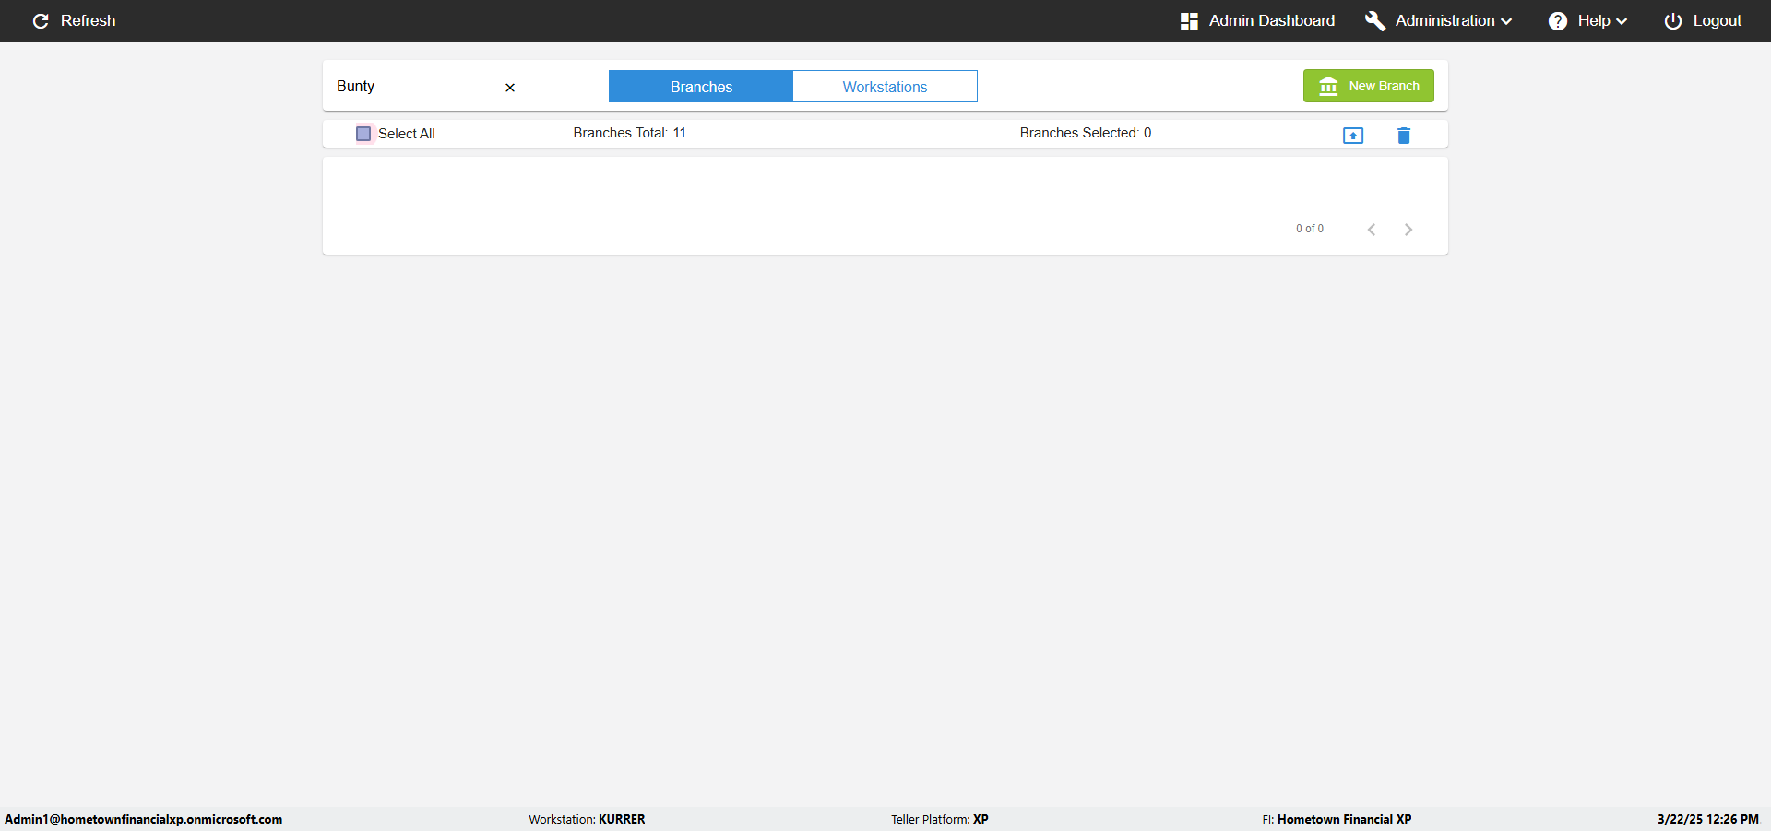Image resolution: width=1771 pixels, height=831 pixels.
Task: Click the Administration wrench icon
Action: [x=1375, y=20]
